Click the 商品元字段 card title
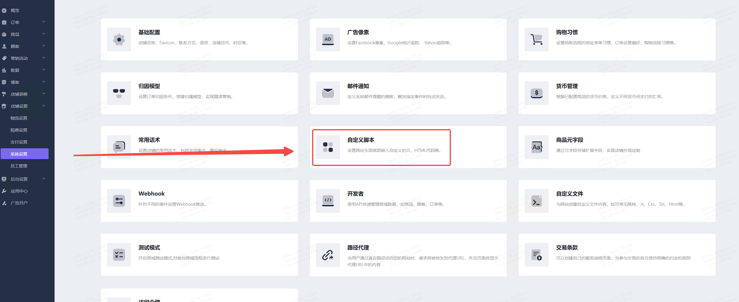 click(570, 140)
